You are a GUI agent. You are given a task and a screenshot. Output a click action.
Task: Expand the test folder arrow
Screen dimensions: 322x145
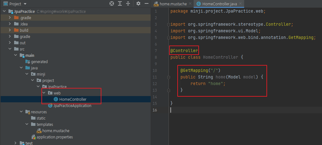pyautogui.click(x=15, y=143)
